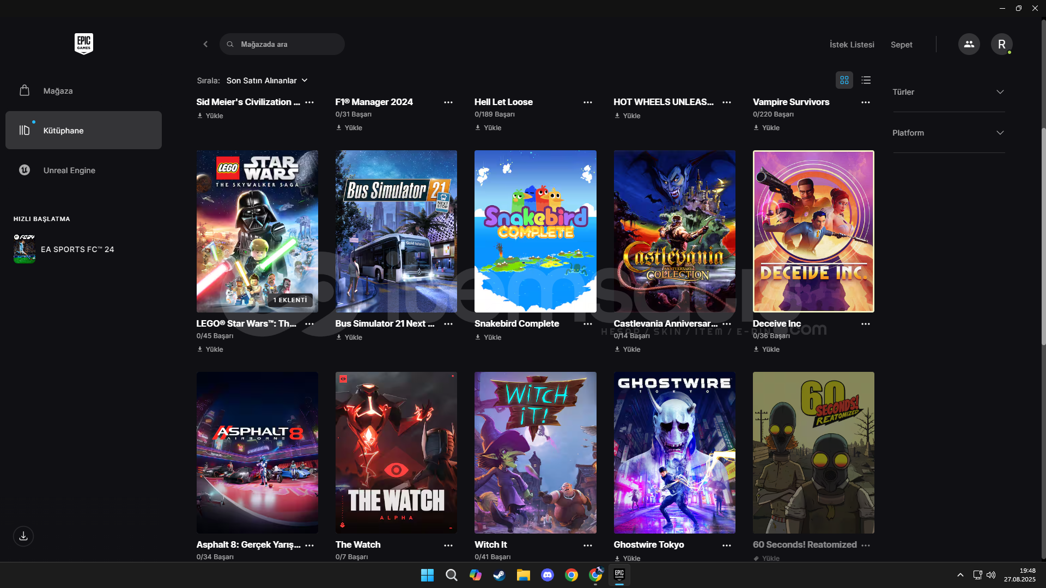Click Yükle under Snakebird Complete
The width and height of the screenshot is (1046, 588).
pos(488,338)
